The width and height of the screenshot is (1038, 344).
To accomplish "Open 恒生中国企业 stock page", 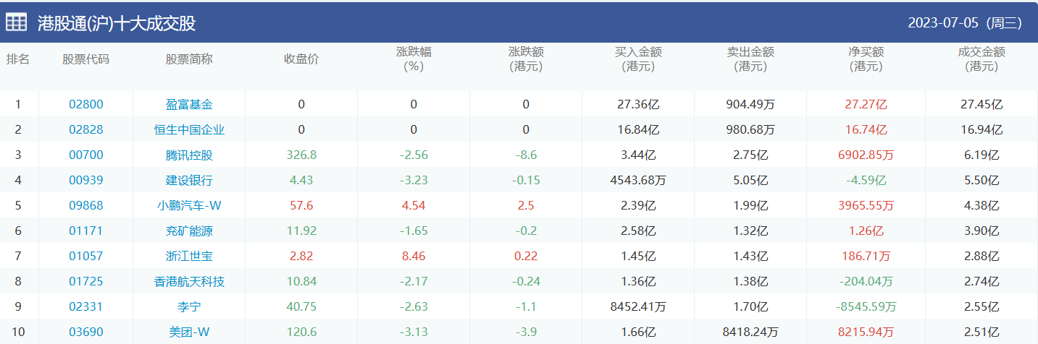I will tap(189, 130).
